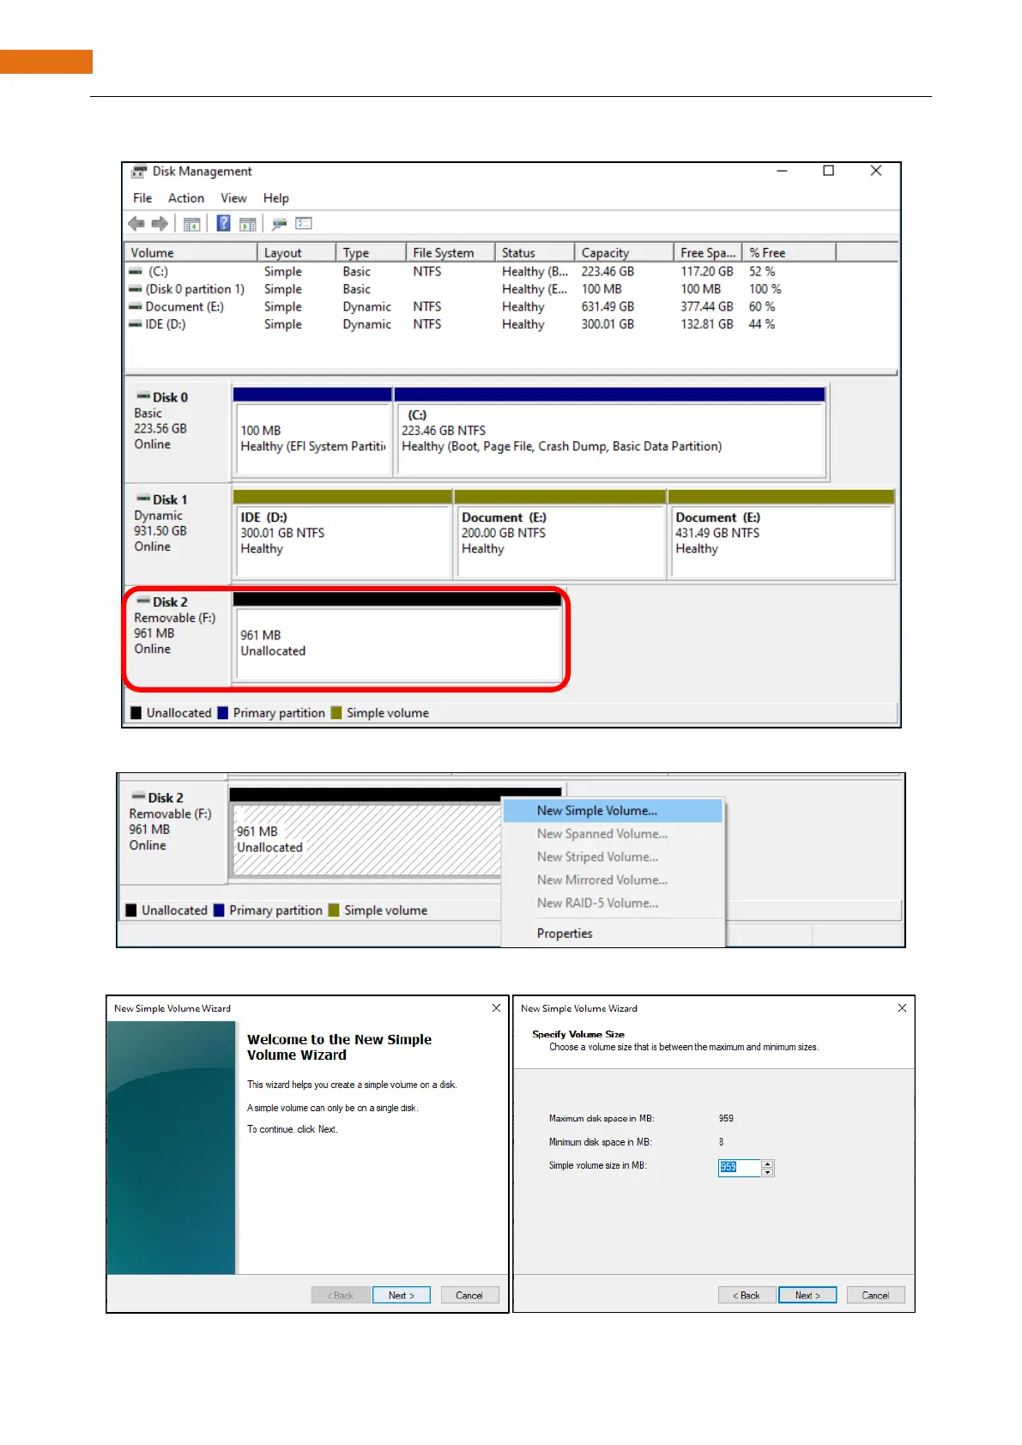Select the Document (E:) 431.49 GB block

click(781, 534)
